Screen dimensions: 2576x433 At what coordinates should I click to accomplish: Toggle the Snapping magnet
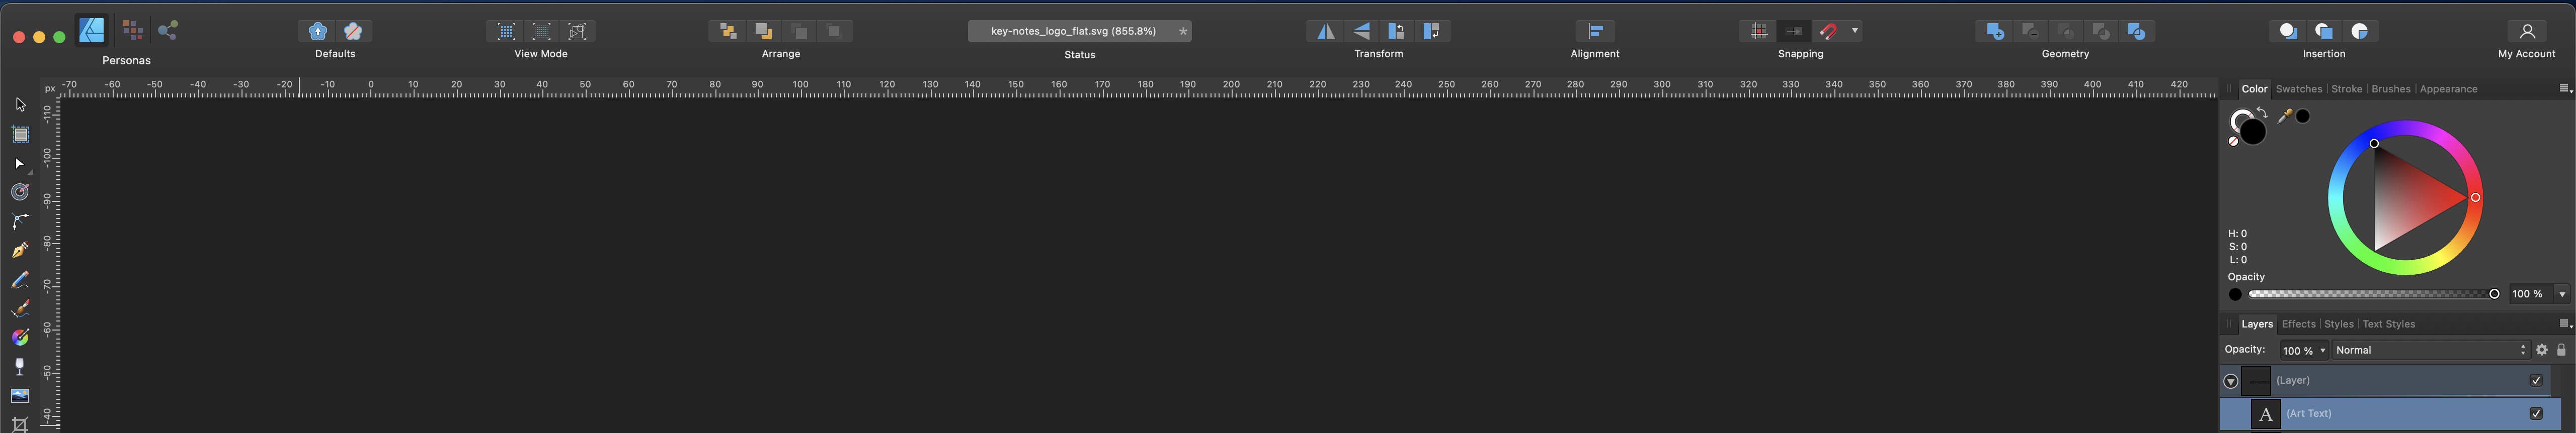(x=1828, y=31)
